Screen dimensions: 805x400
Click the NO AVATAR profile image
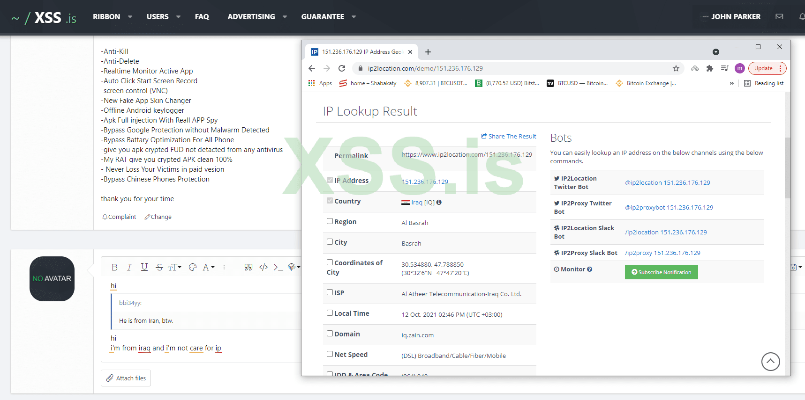tap(52, 279)
